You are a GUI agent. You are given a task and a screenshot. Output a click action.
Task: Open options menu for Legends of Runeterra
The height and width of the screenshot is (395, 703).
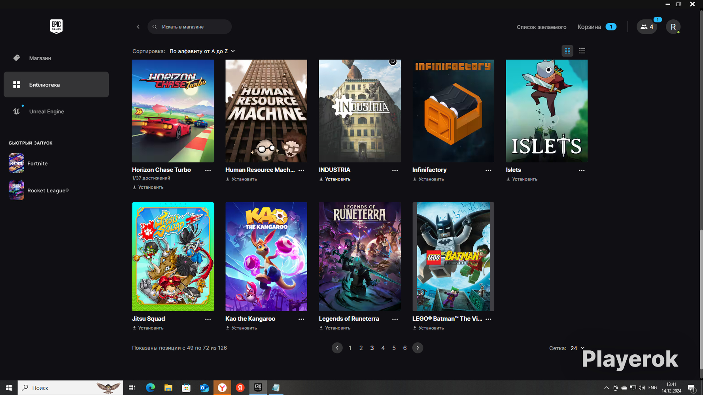coord(395,319)
